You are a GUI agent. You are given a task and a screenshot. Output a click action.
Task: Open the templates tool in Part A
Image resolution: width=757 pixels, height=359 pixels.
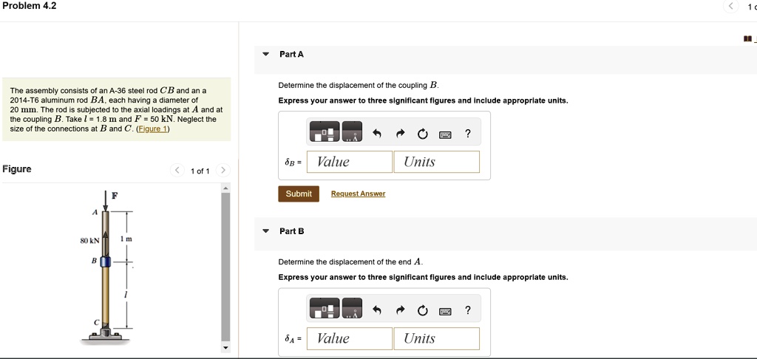point(326,134)
